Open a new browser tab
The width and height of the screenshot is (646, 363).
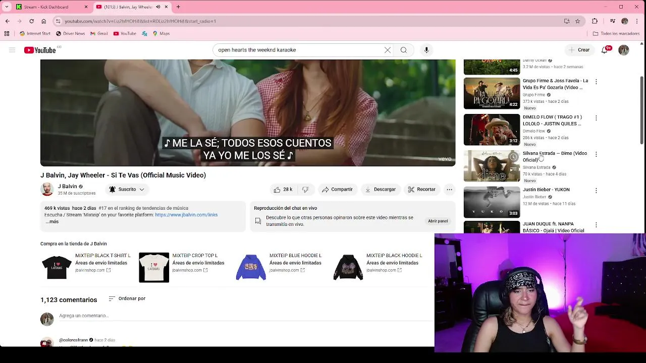[178, 7]
